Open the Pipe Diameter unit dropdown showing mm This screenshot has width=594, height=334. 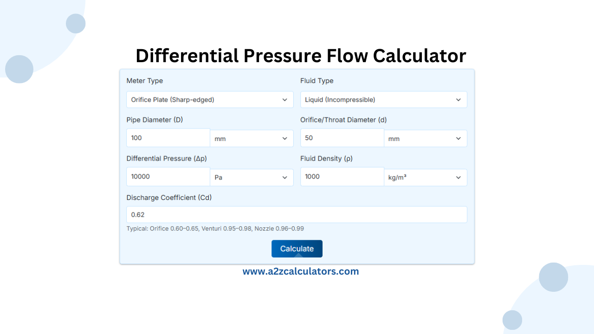(x=252, y=138)
